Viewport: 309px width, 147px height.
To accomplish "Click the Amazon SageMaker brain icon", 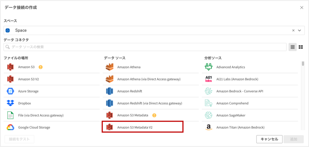I will coord(209,115).
